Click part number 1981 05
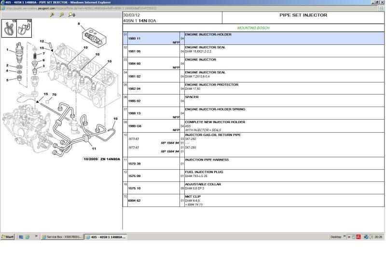This screenshot has height=274, width=386. pos(134,52)
